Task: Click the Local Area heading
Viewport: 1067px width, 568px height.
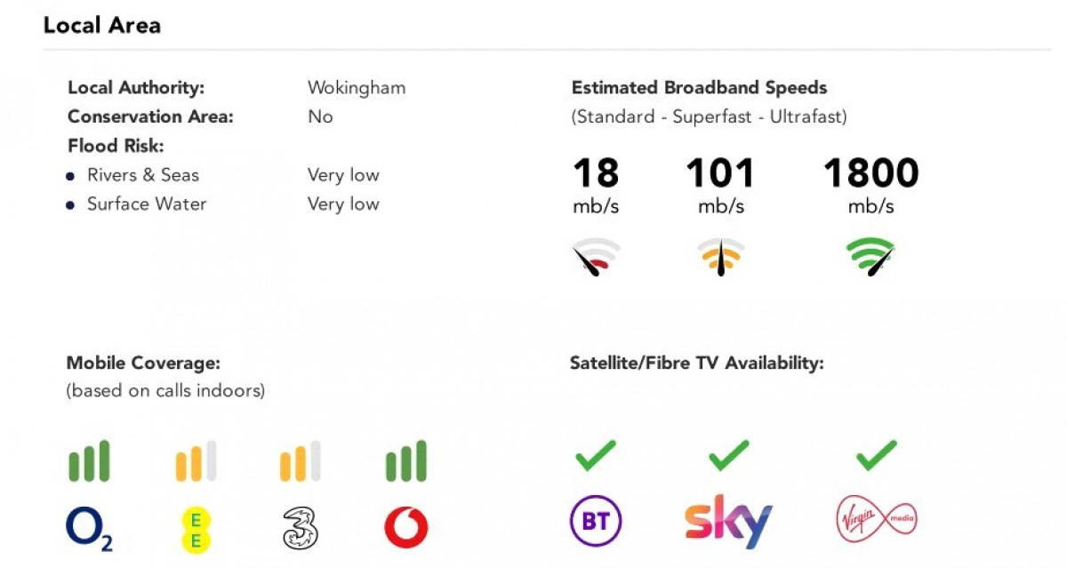Action: pos(102,25)
